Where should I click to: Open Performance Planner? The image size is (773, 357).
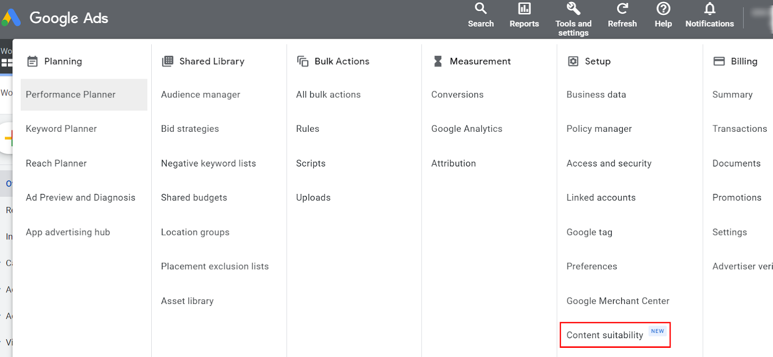[84, 95]
